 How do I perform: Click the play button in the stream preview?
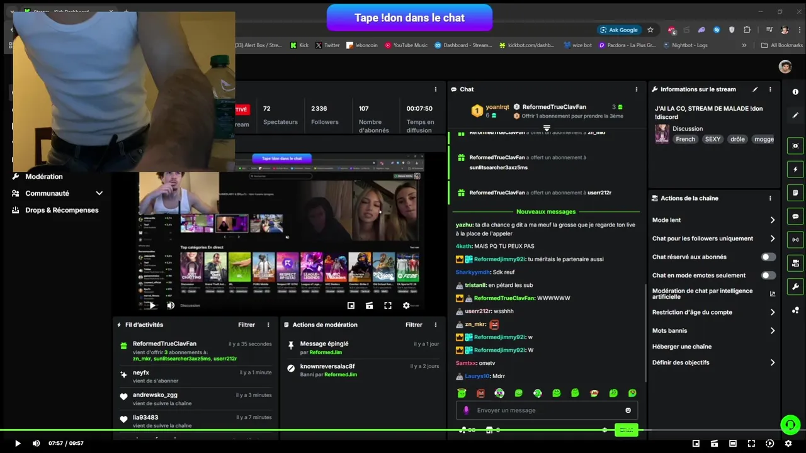[x=152, y=306]
